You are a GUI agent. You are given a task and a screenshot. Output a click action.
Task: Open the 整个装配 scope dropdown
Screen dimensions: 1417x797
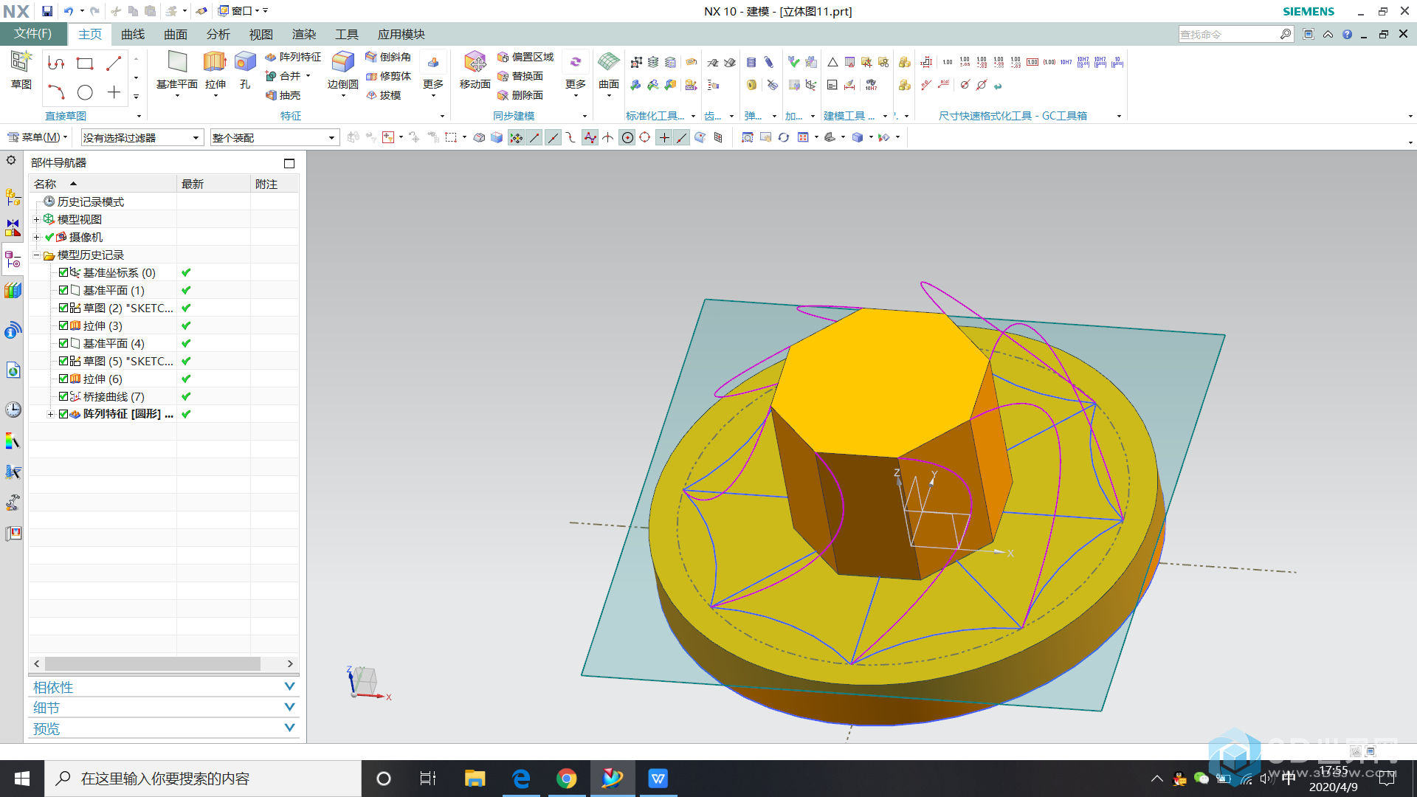(x=274, y=138)
